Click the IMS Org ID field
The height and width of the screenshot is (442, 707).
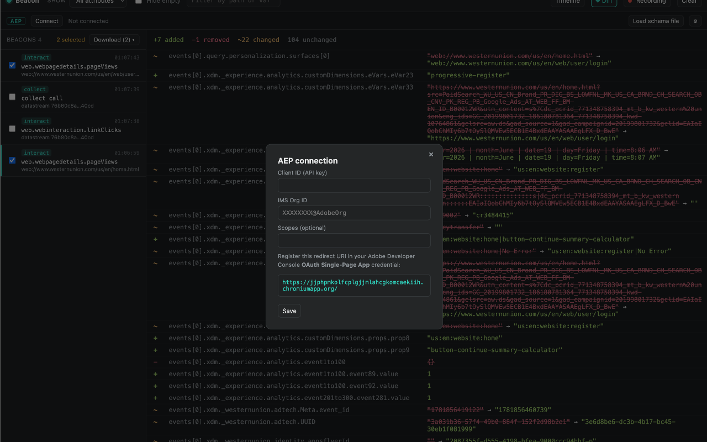(354, 213)
